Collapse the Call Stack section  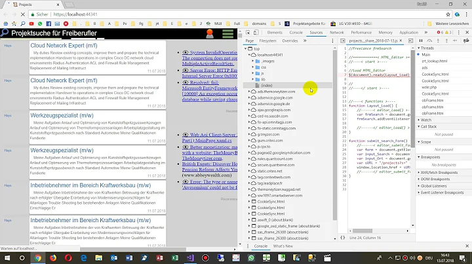point(428,127)
